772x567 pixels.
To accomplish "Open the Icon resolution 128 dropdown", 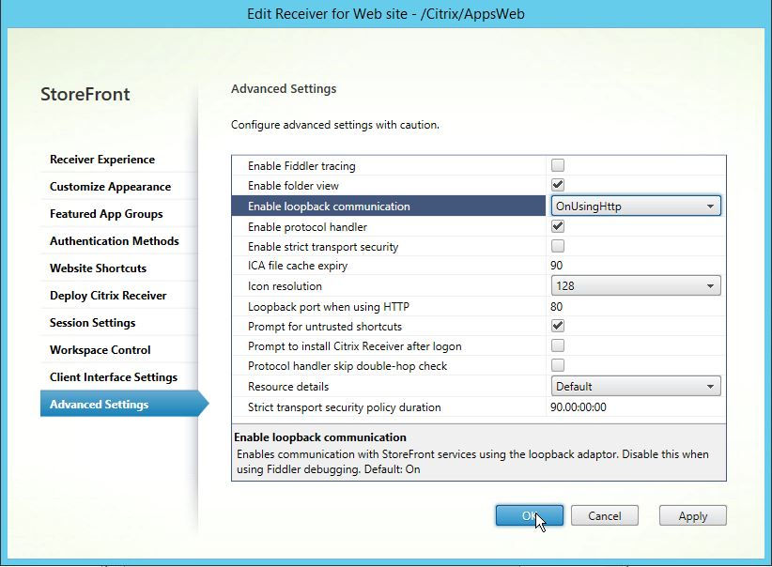I will pyautogui.click(x=636, y=285).
